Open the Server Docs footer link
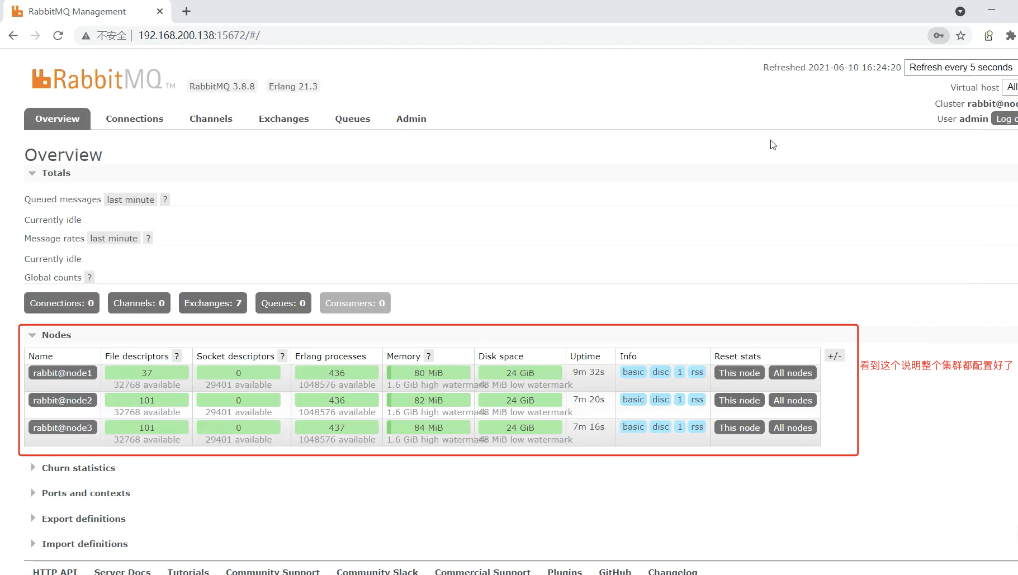 122,571
